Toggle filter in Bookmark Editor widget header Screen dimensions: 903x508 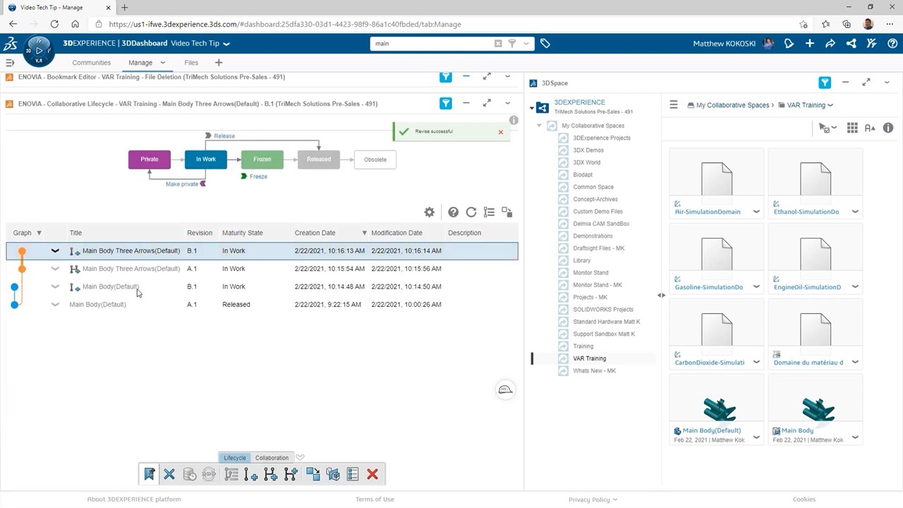(x=446, y=77)
